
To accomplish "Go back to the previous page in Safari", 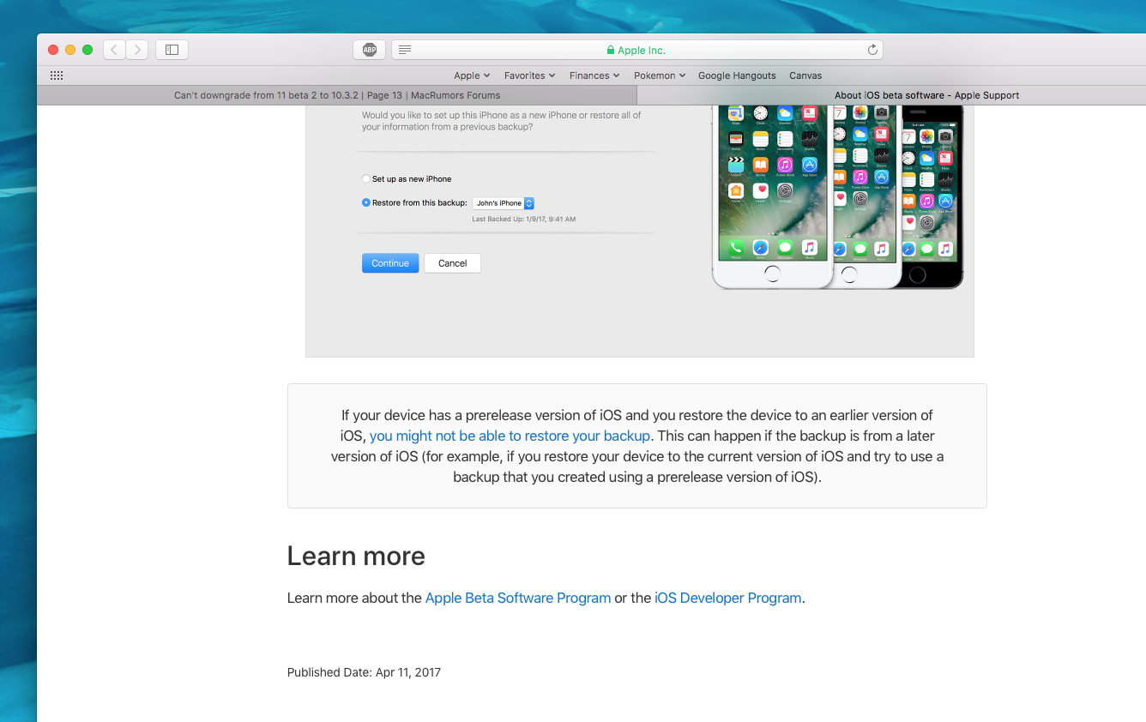I will coord(114,50).
